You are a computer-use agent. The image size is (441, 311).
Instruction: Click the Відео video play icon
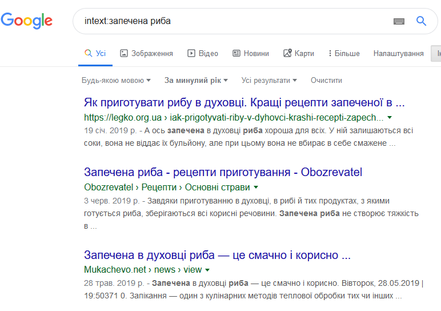tap(191, 53)
